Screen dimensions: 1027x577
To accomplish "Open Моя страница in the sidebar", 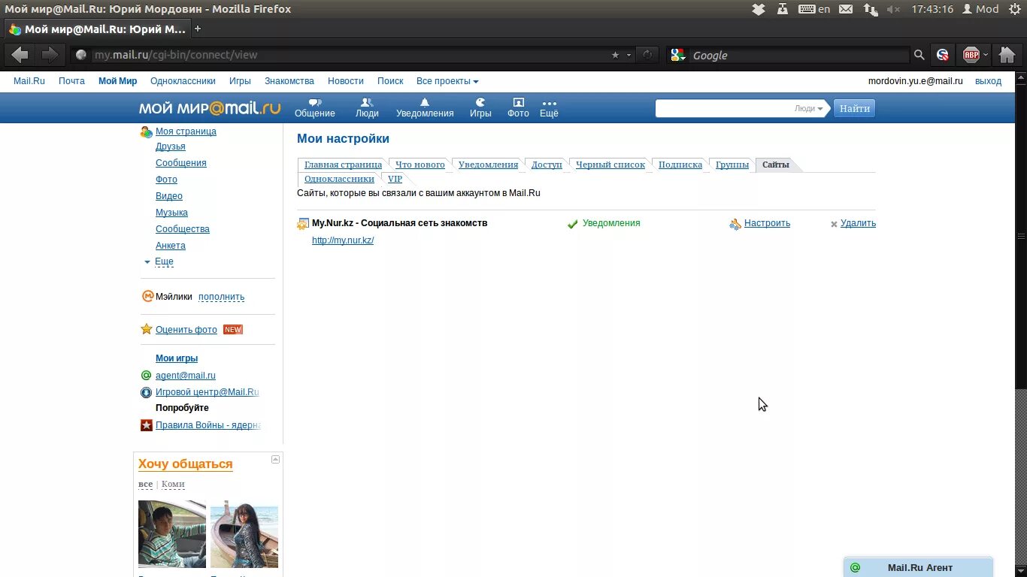I will (x=186, y=131).
